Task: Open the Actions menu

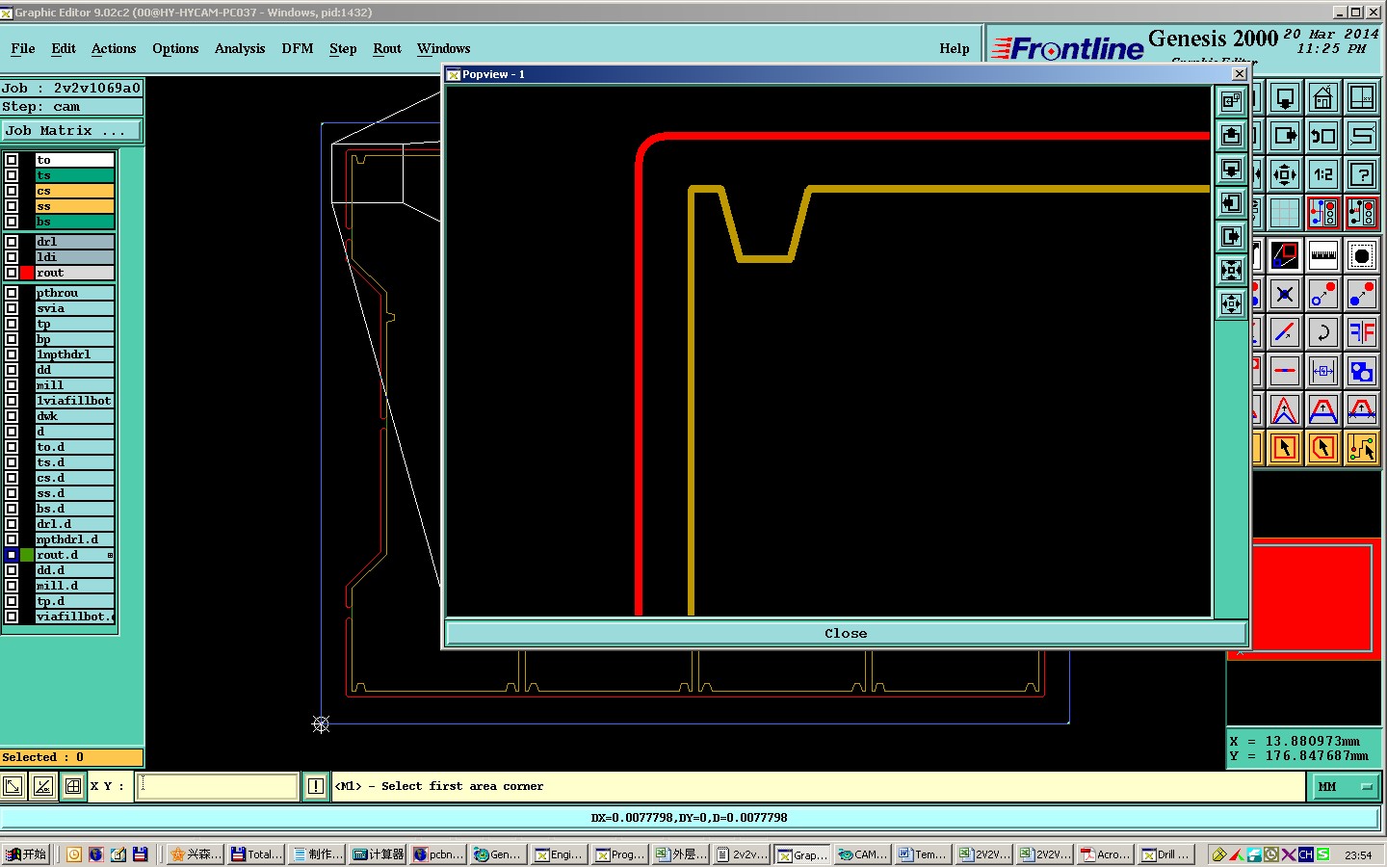Action: tap(114, 48)
